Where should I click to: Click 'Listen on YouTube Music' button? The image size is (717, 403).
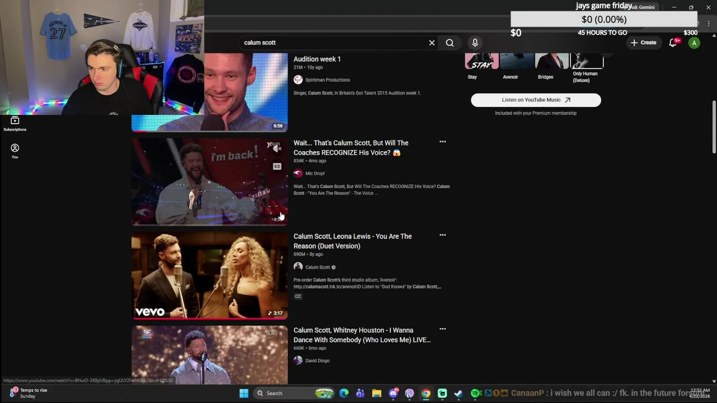tap(536, 100)
